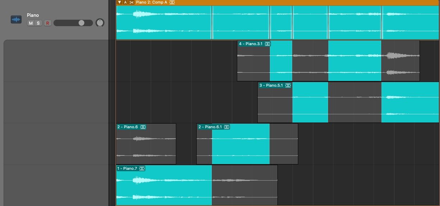Image resolution: width=440 pixels, height=206 pixels.
Task: Click the Piano track volume slider knob
Action: 81,23
